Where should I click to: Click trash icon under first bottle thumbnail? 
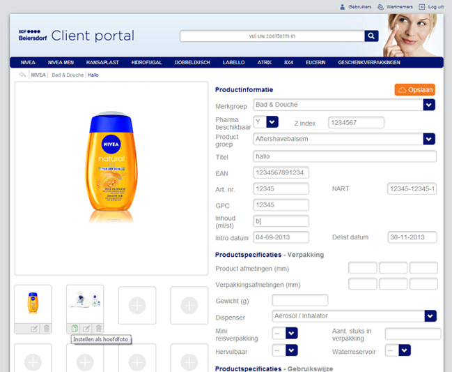[47, 329]
